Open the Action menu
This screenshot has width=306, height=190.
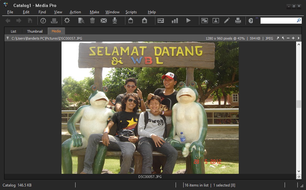coord(75,12)
